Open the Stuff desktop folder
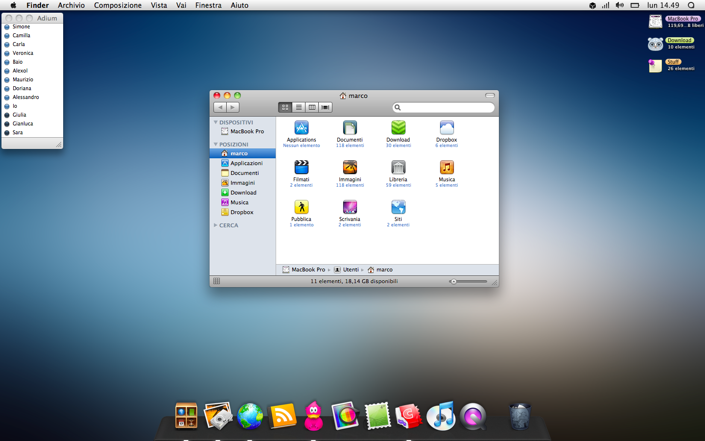This screenshot has height=441, width=705. tap(656, 65)
